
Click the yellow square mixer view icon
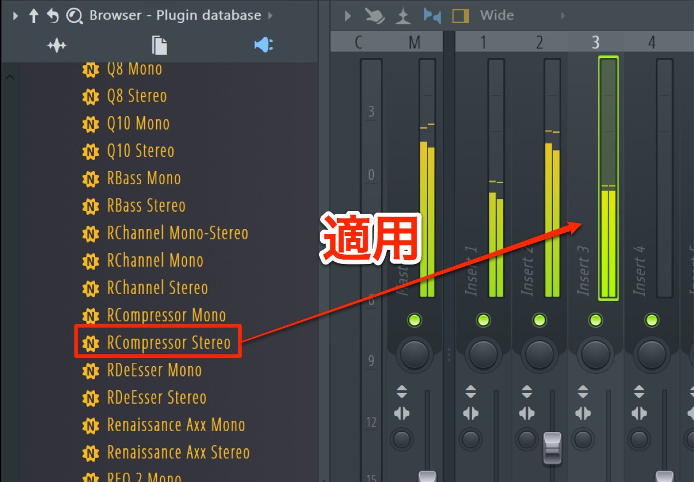[461, 16]
